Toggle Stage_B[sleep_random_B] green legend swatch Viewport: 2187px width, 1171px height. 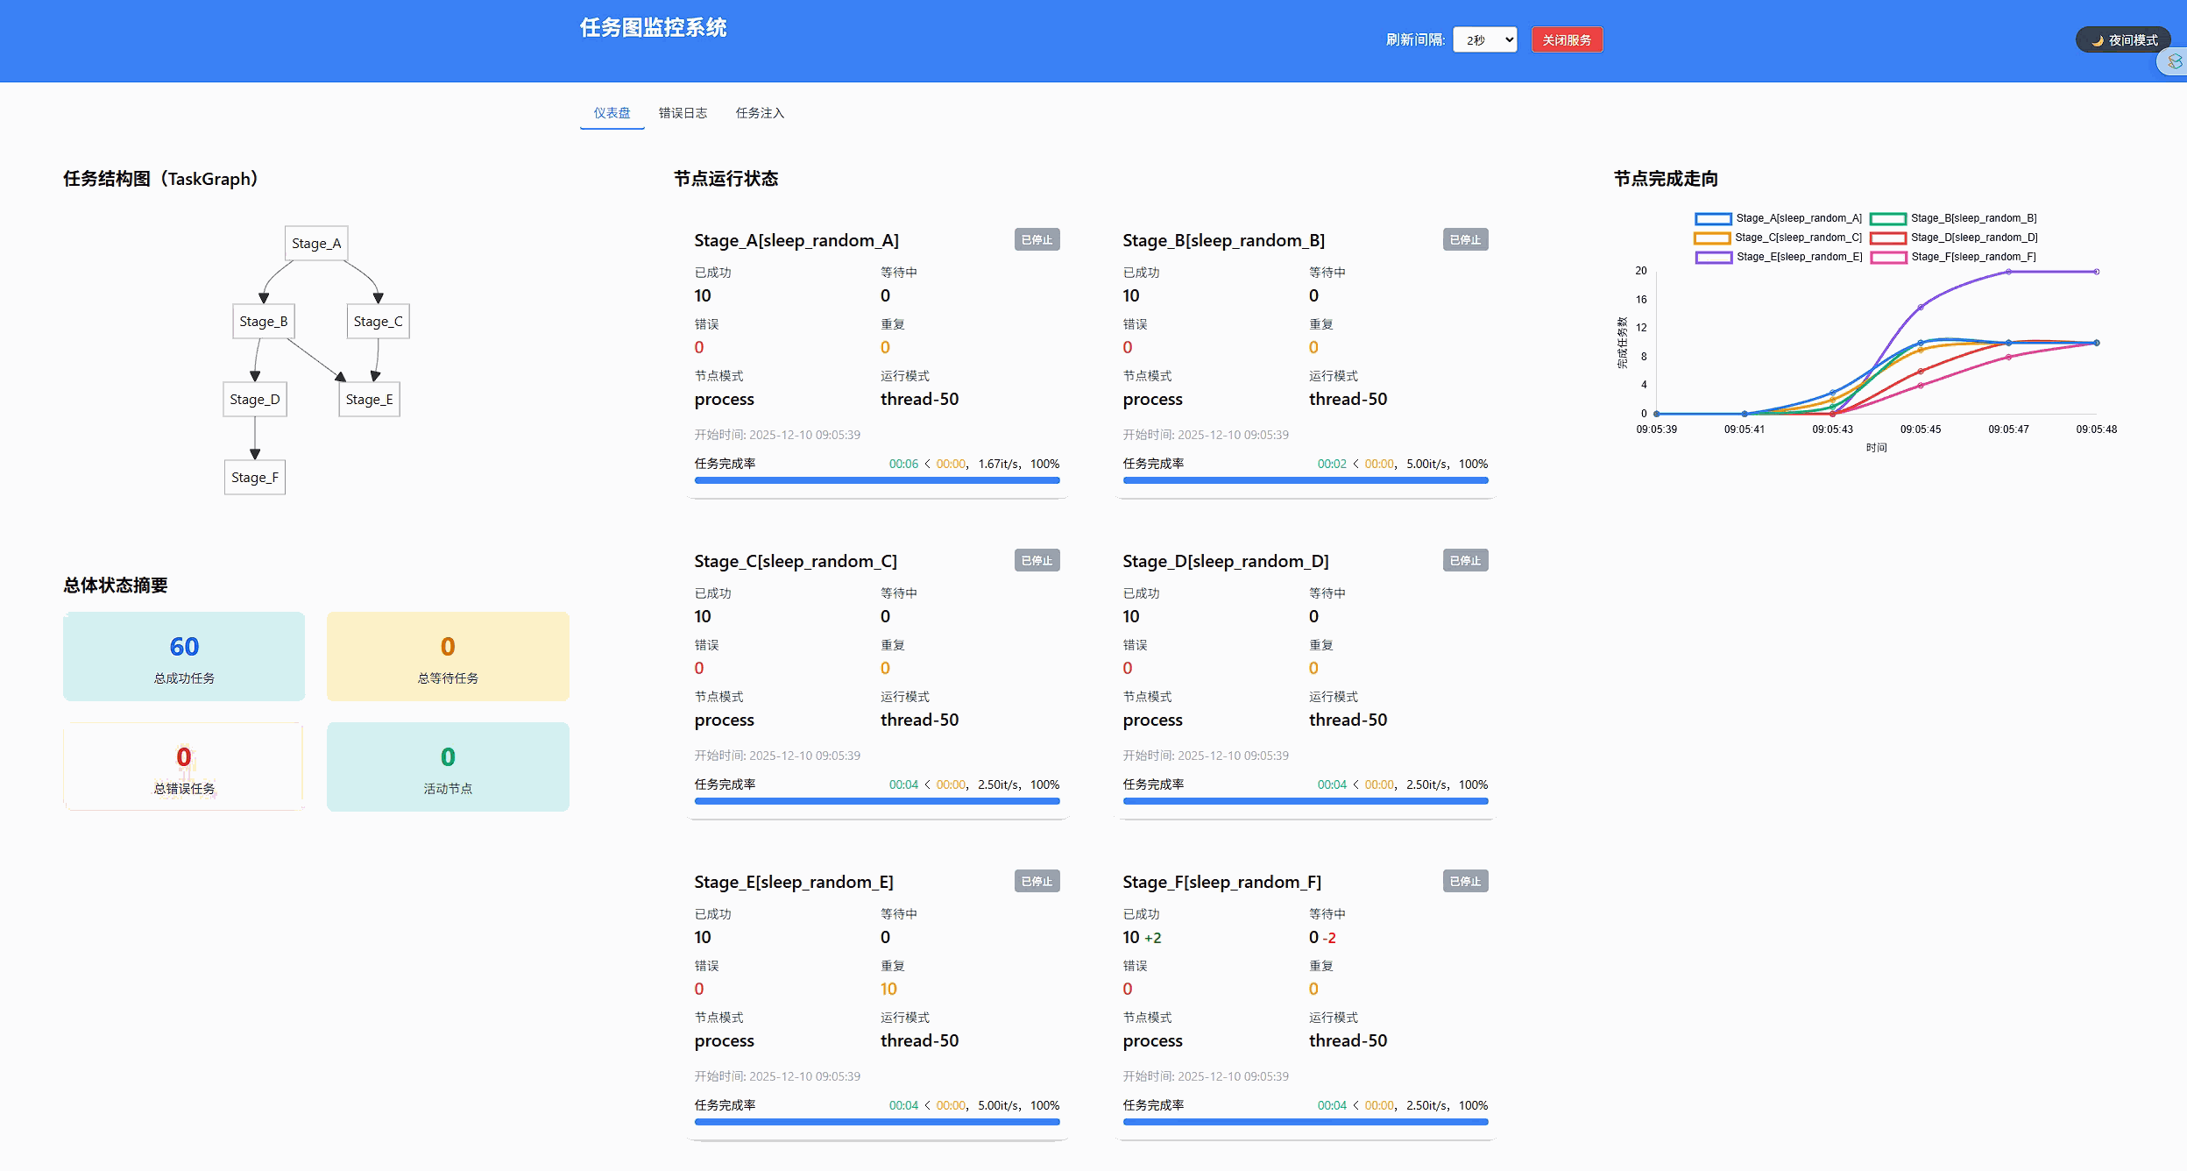(x=1888, y=218)
